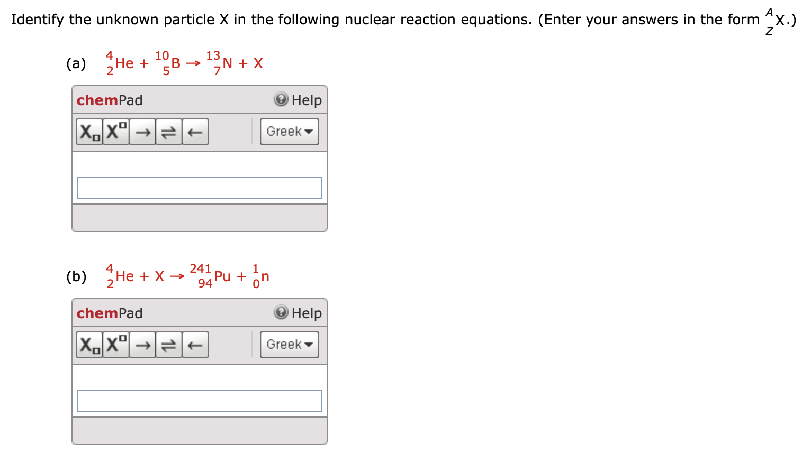The width and height of the screenshot is (811, 463).
Task: Click the answer input field for part (b)
Action: tap(200, 401)
